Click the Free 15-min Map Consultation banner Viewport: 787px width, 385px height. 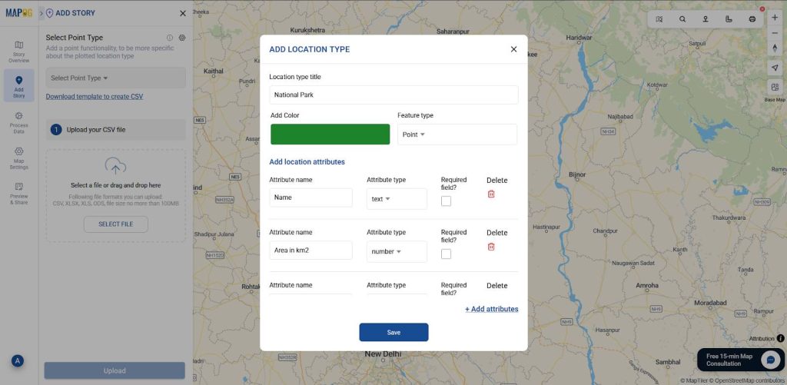(741, 360)
